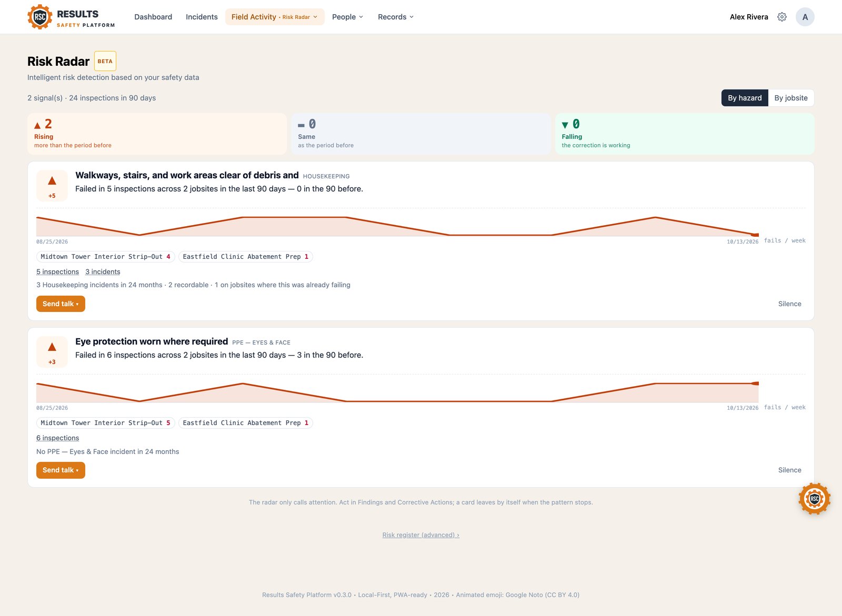The height and width of the screenshot is (616, 842).
Task: Expand the People navigation dropdown
Action: 347,17
